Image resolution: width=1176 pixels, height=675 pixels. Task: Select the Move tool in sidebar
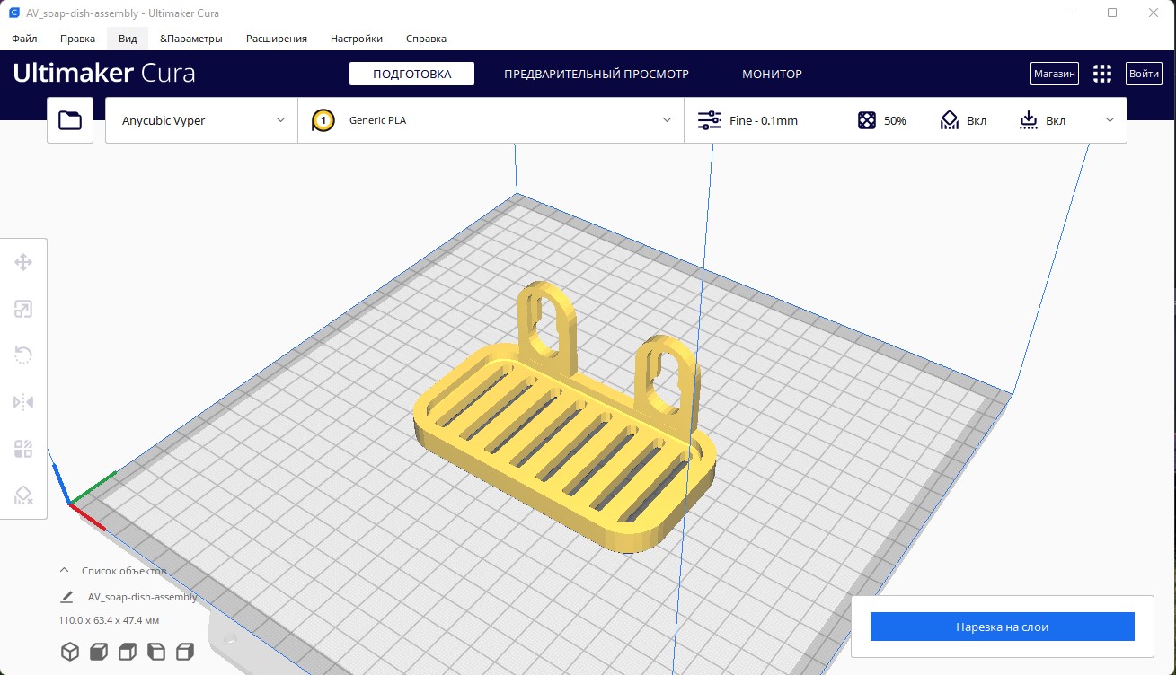click(23, 262)
